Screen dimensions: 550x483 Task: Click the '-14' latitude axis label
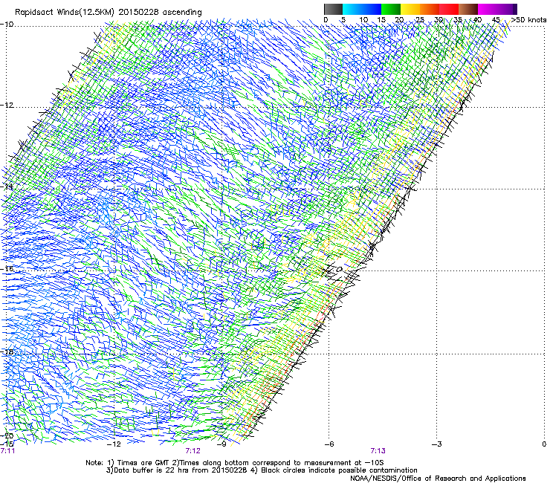click(7, 187)
